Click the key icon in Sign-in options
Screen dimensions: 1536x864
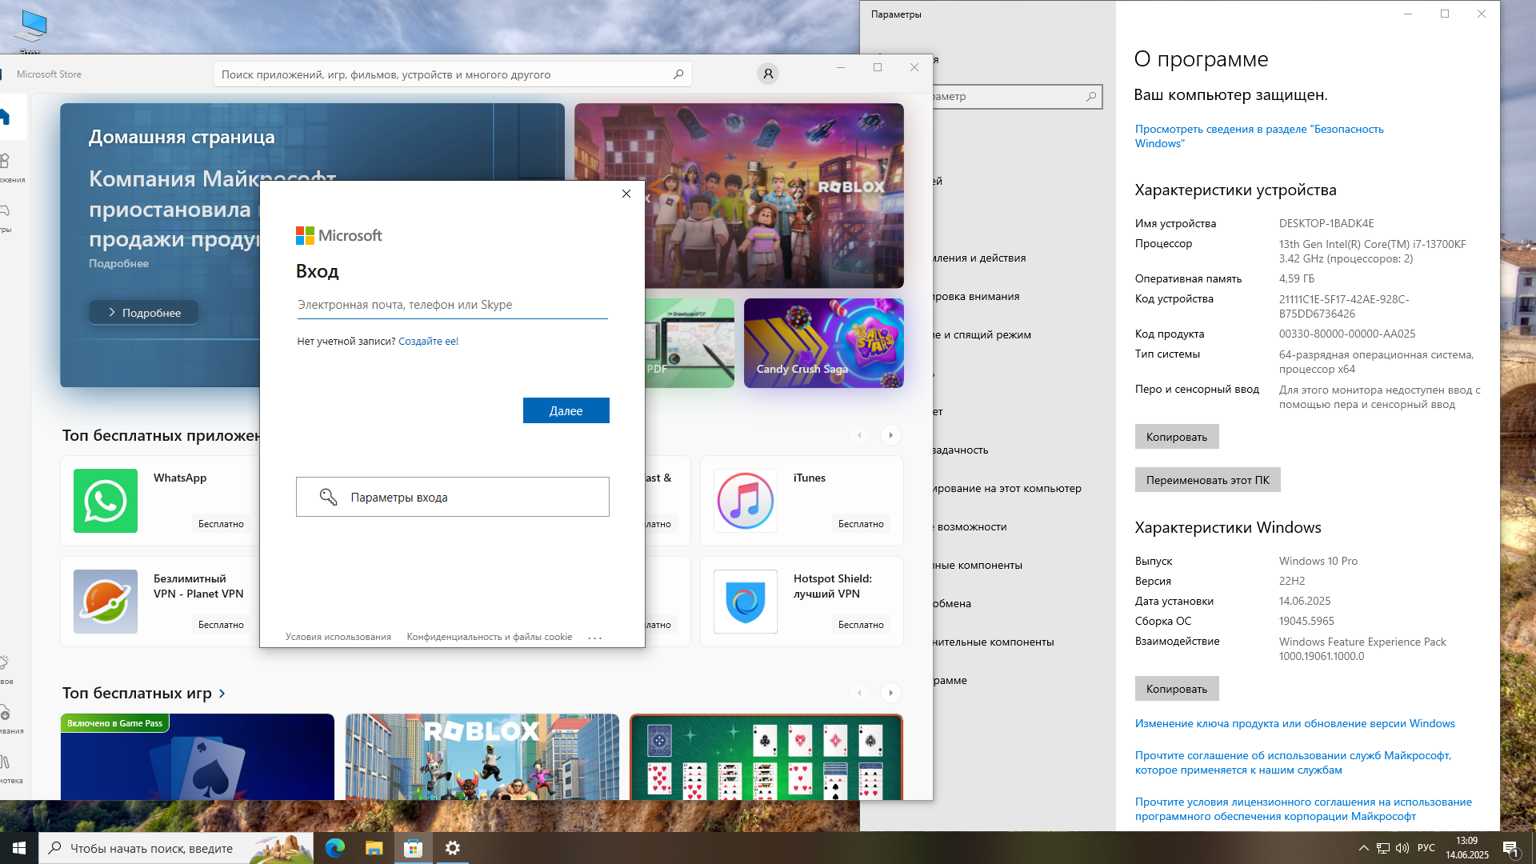(328, 497)
